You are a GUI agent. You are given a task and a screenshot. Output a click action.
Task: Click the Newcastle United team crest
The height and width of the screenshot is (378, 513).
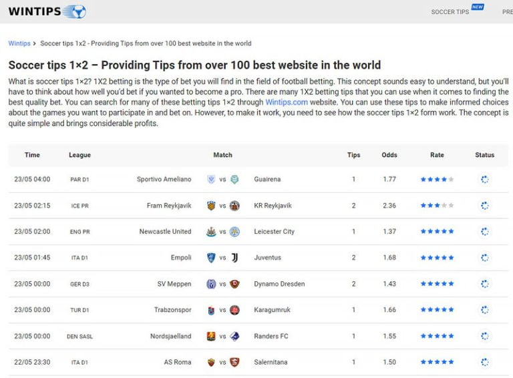(211, 232)
